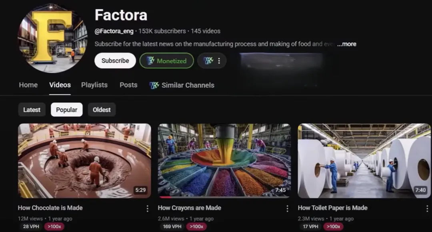This screenshot has height=232, width=432.
Task: Play the chocolate factory video thumbnail
Action: 84,161
